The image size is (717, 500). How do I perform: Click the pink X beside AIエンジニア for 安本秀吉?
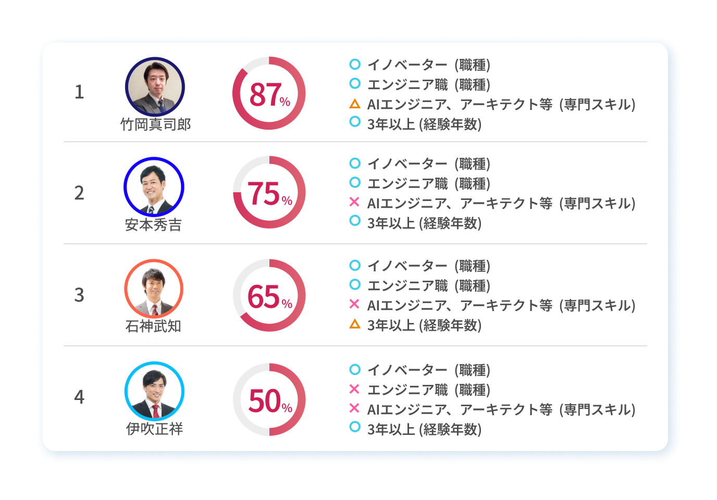pos(354,202)
